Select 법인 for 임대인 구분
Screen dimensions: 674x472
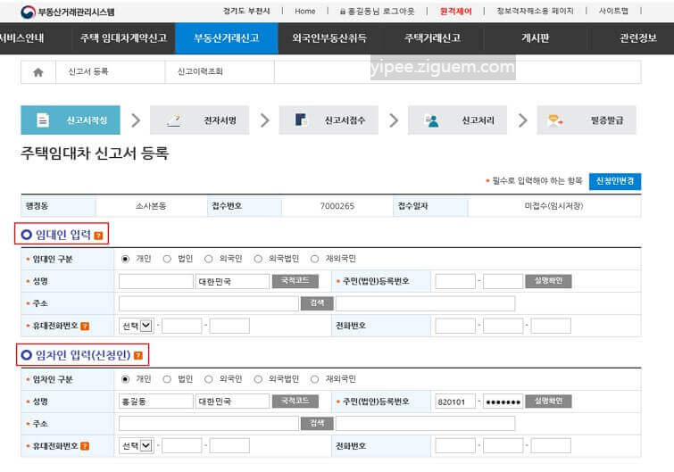tap(167, 259)
